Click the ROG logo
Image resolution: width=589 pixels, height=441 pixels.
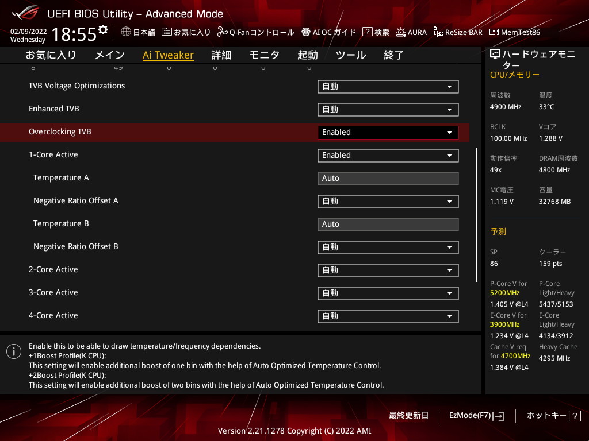[25, 13]
